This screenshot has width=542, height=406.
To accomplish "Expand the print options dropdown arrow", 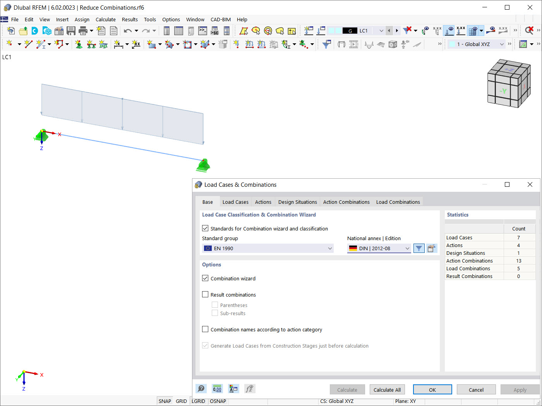I will tap(91, 31).
